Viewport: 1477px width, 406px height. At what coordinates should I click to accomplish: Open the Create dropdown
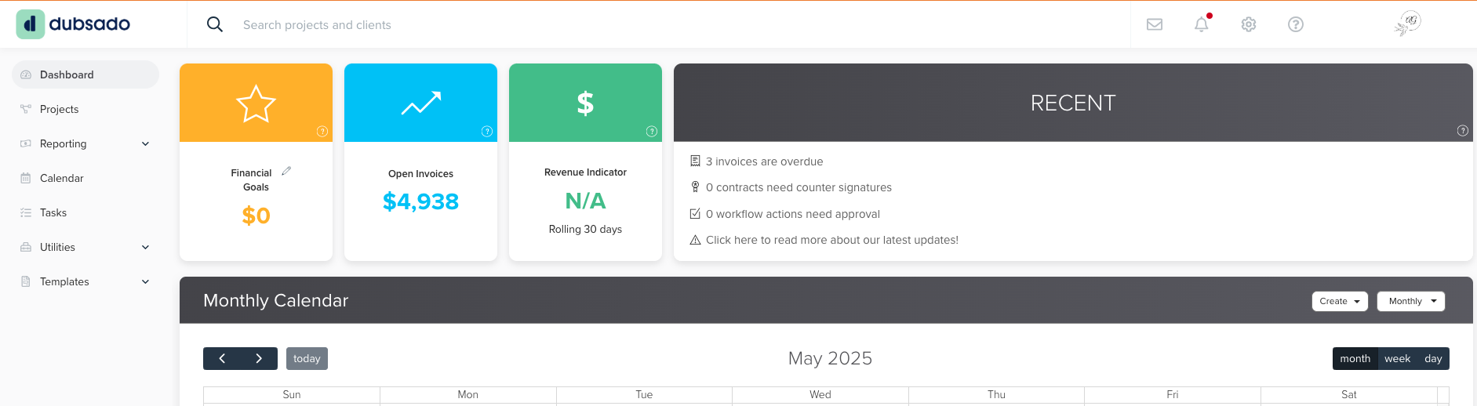[x=1340, y=301]
